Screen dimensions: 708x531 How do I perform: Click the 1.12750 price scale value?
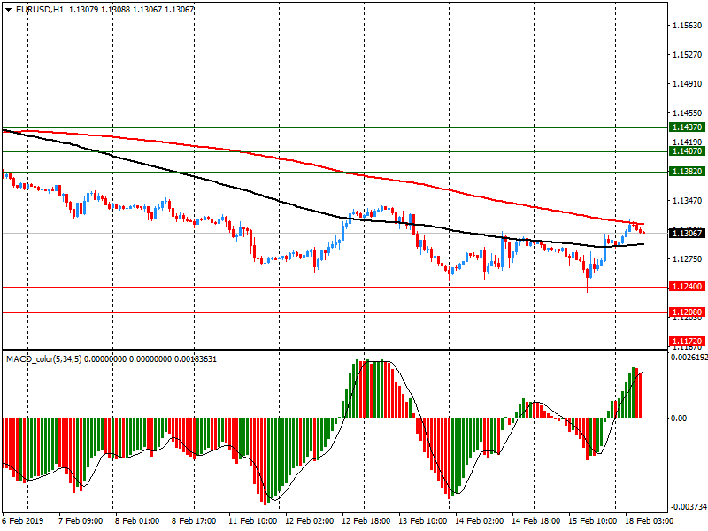(688, 259)
